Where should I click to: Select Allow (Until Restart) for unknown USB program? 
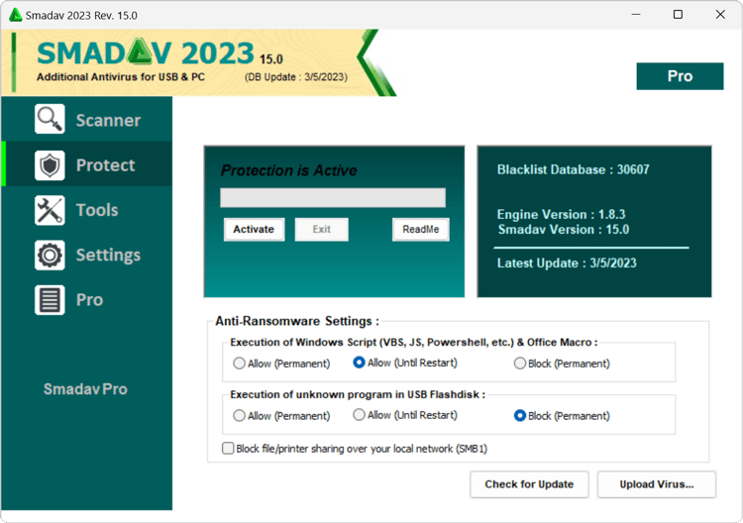359,414
